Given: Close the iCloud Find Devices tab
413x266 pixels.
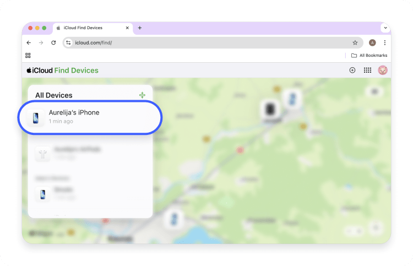Looking at the screenshot, I should [x=128, y=28].
